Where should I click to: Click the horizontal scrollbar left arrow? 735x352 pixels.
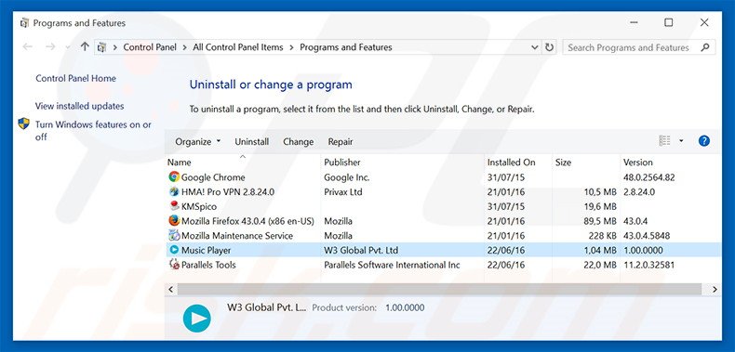tap(170, 289)
